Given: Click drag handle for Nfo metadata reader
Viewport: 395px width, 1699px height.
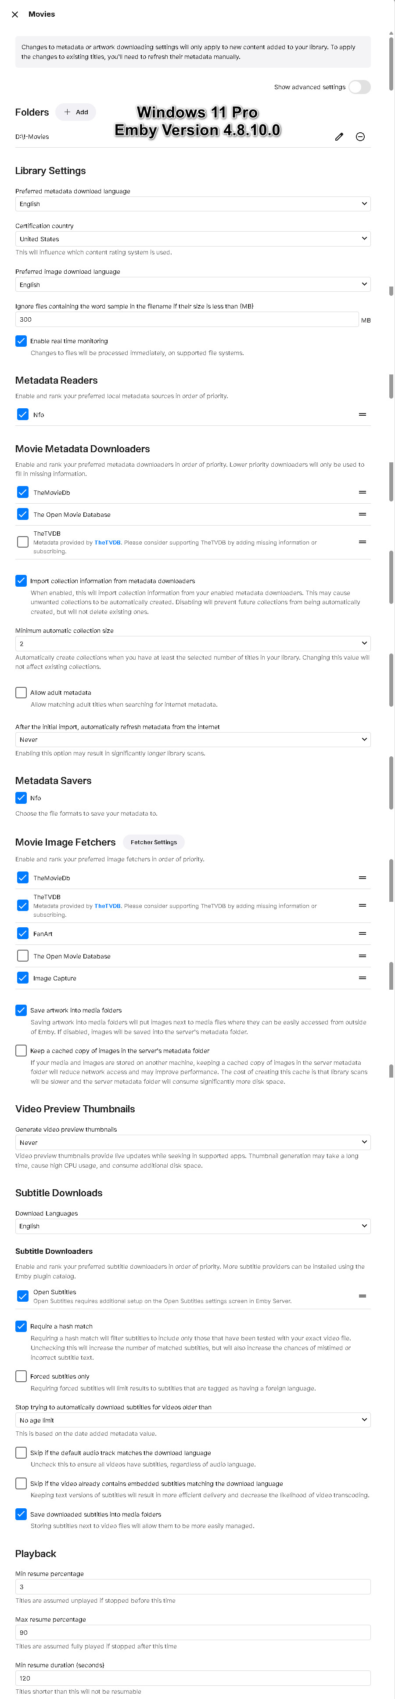Looking at the screenshot, I should [362, 415].
